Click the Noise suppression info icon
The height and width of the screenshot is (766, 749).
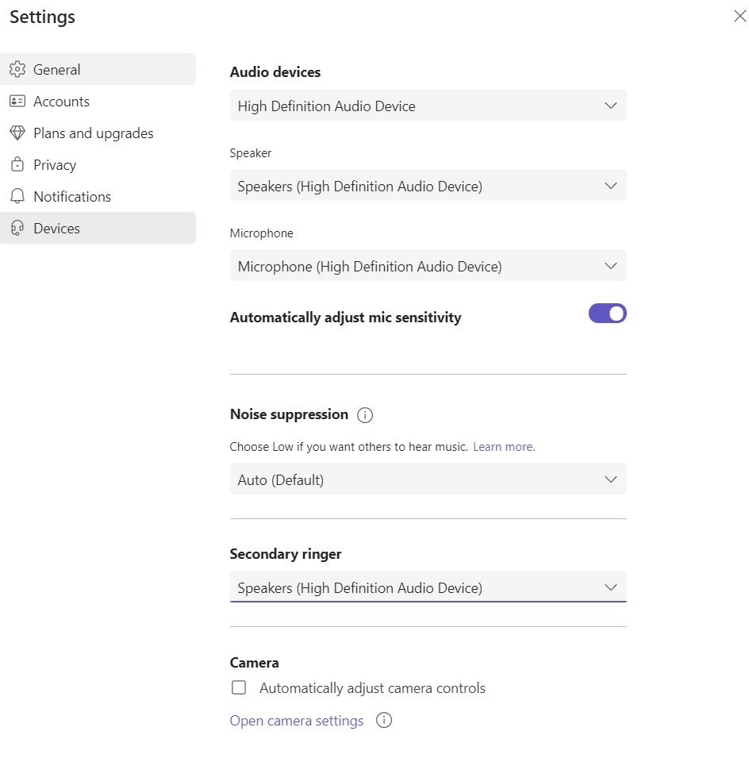(365, 414)
